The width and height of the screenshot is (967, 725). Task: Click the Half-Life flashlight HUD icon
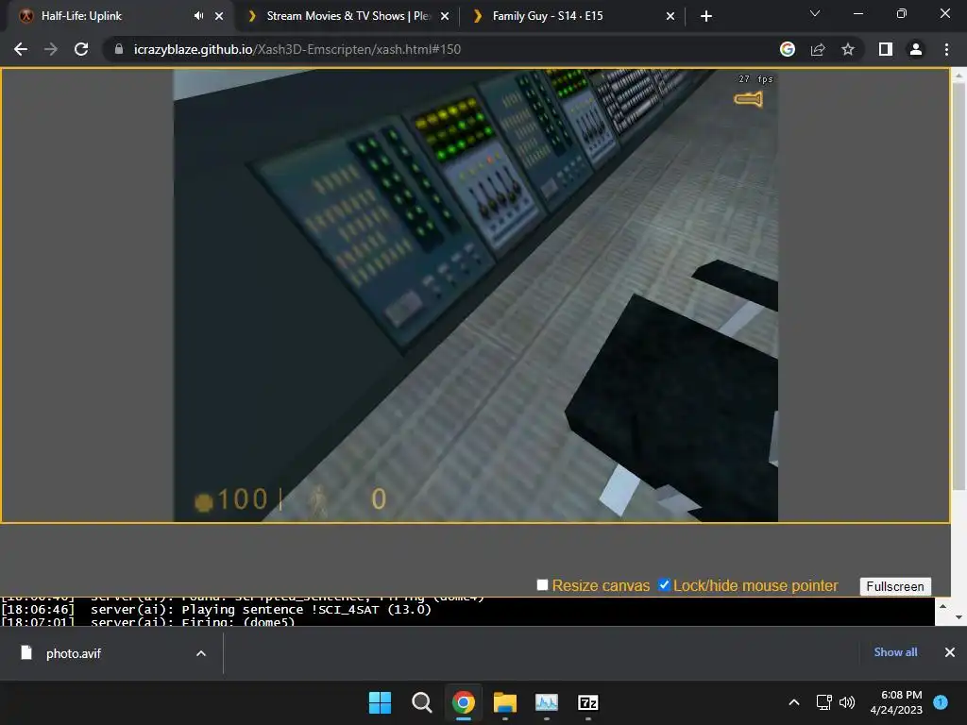point(748,98)
